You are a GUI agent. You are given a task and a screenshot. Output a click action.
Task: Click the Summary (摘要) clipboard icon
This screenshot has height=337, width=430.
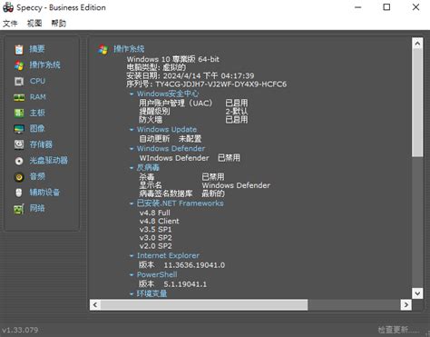click(x=19, y=49)
